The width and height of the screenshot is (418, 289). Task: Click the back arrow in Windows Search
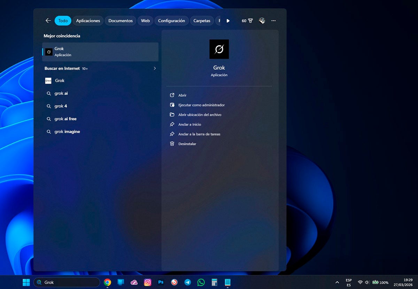click(48, 21)
